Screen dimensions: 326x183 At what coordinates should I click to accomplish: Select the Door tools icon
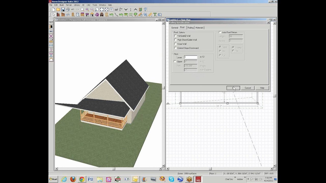point(73,14)
